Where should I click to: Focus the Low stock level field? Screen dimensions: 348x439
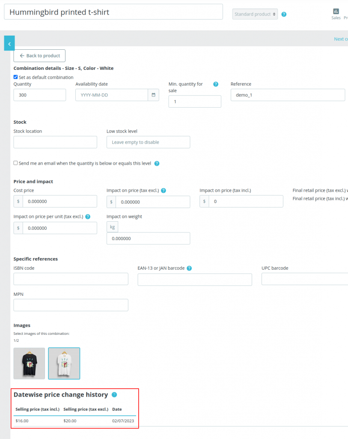[149, 142]
